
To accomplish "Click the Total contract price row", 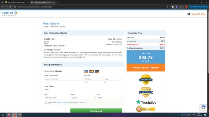I will coord(146,48).
